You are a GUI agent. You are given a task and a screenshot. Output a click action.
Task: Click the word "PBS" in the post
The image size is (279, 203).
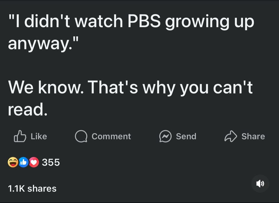(144, 21)
